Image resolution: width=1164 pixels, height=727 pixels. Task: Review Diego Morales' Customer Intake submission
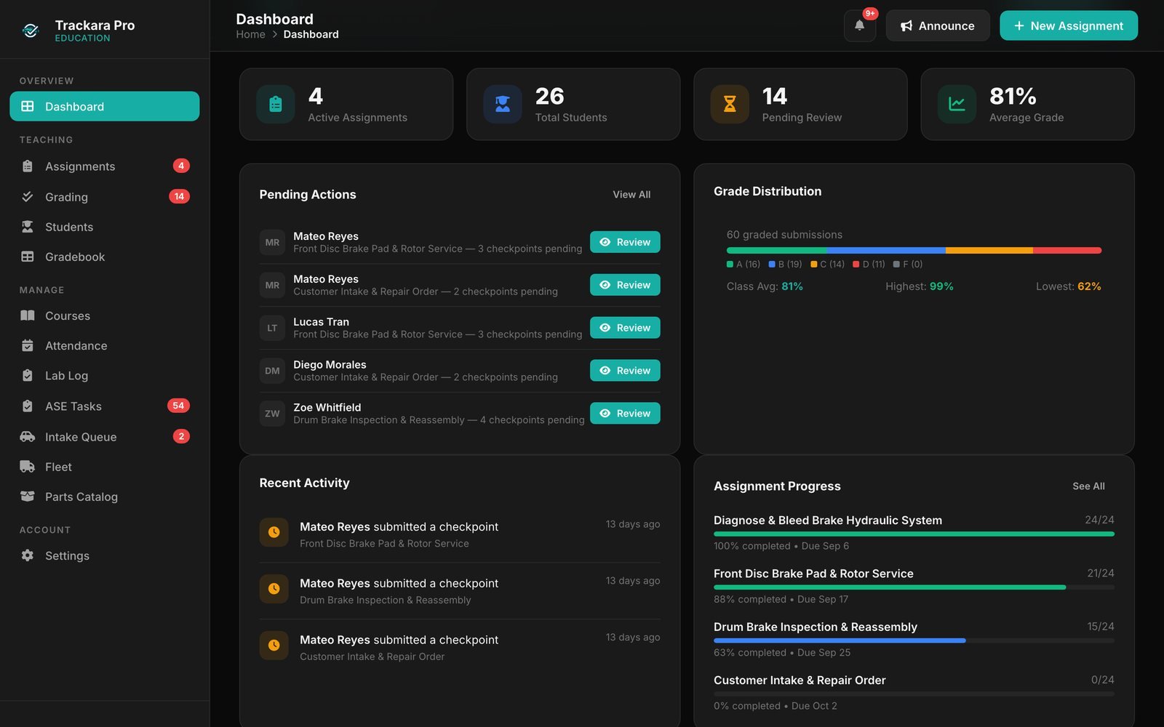(625, 371)
